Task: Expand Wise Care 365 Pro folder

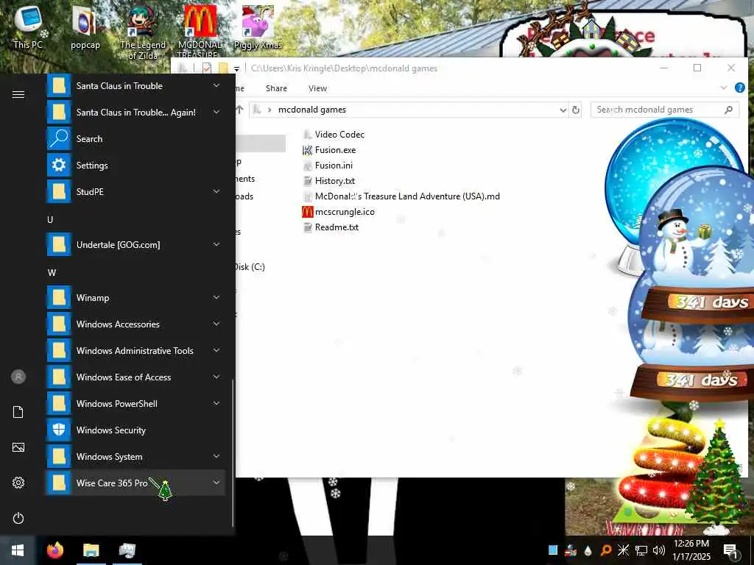Action: click(216, 483)
